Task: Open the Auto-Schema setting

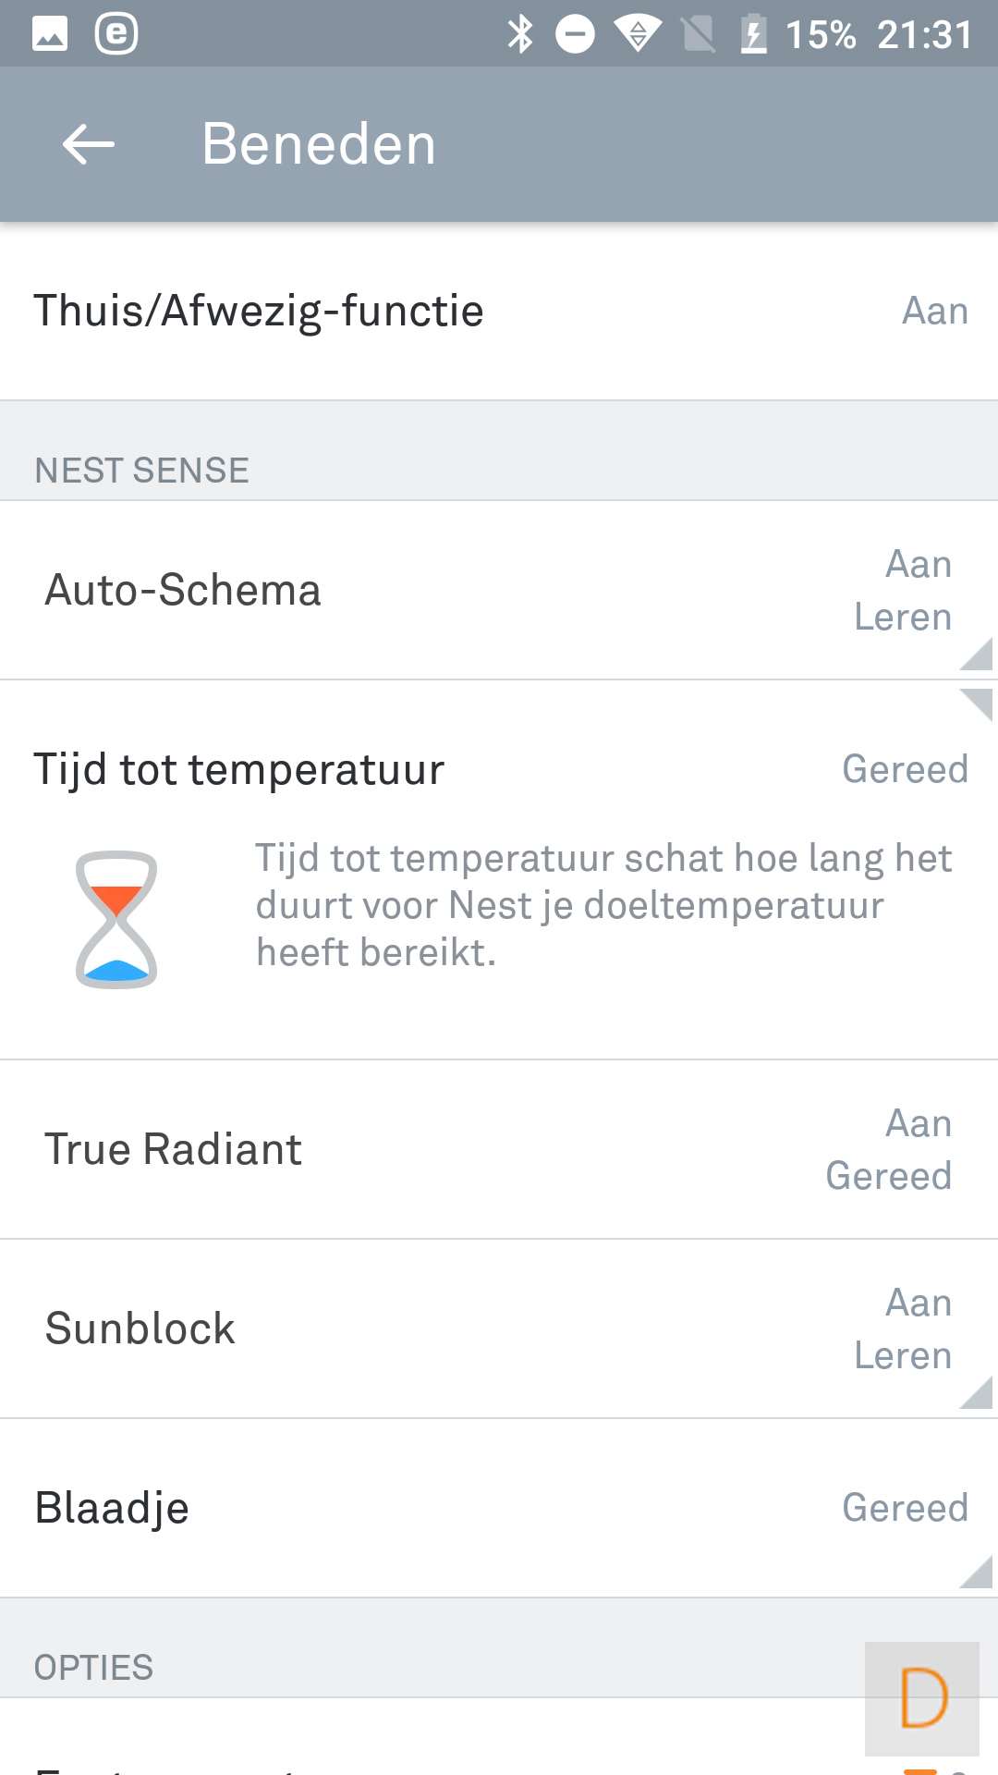Action: (x=183, y=591)
